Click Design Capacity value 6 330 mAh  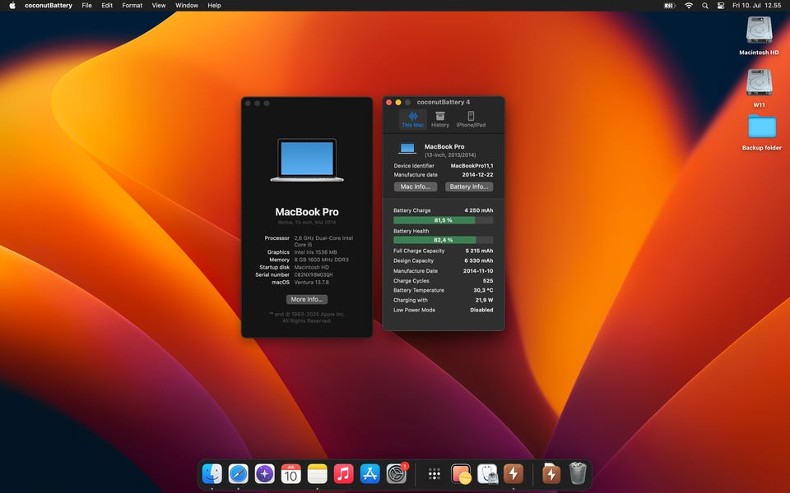pyautogui.click(x=479, y=260)
